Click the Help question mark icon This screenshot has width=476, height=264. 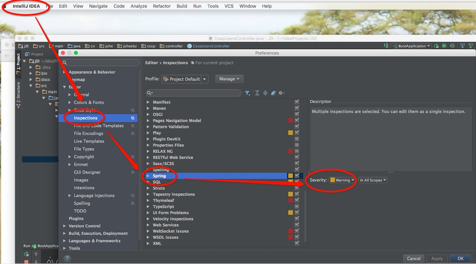coord(67,258)
